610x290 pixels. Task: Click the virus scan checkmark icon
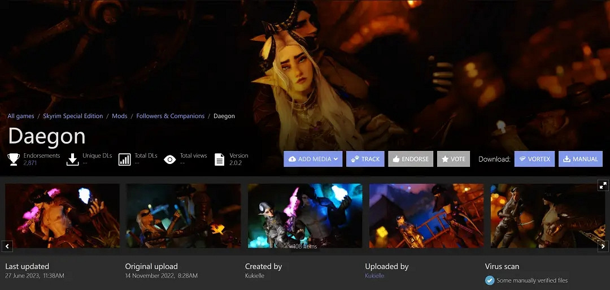[x=490, y=280]
